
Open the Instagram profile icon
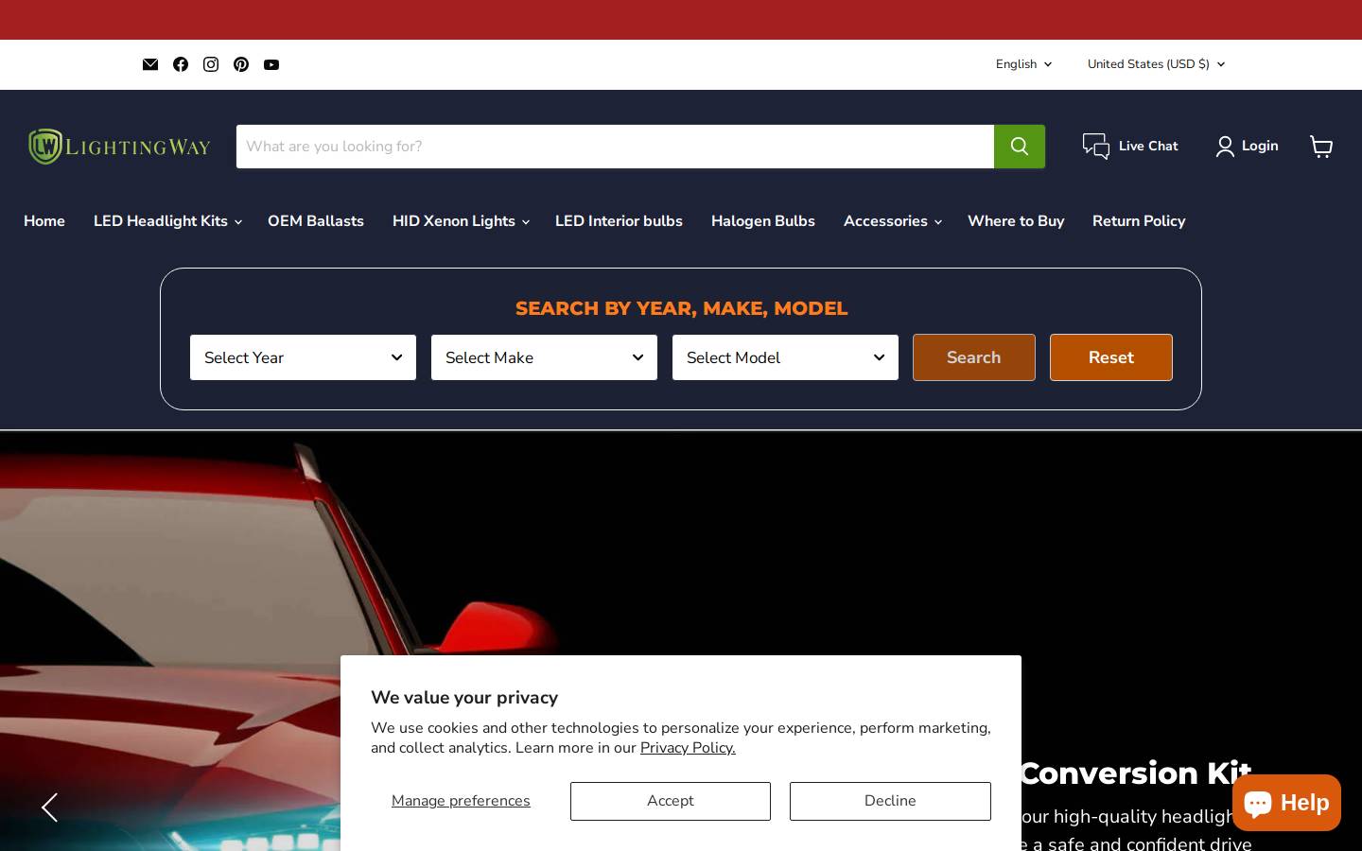tap(211, 64)
